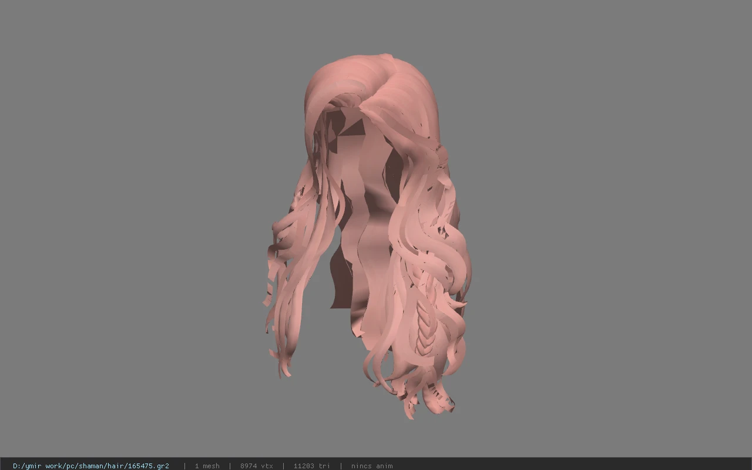Click empty gray viewport left of the model

click(x=129, y=235)
